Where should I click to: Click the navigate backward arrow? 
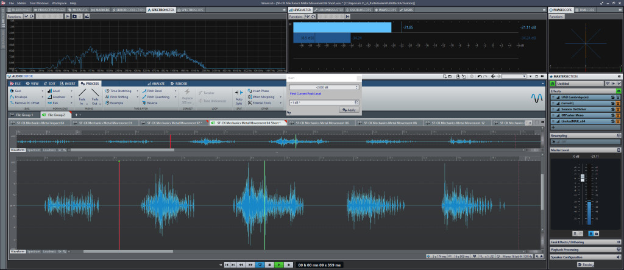click(x=492, y=76)
